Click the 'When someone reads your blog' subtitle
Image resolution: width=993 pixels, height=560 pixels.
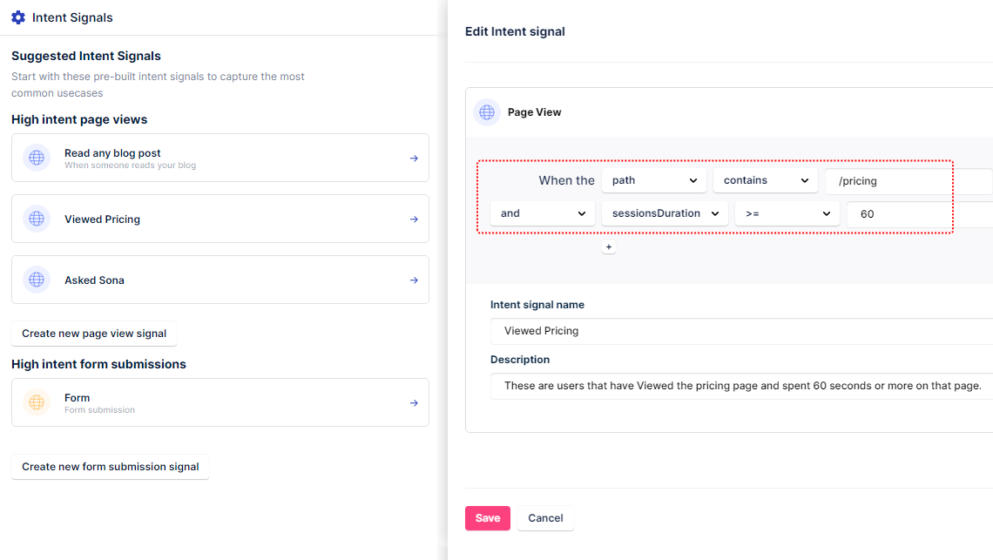click(131, 165)
